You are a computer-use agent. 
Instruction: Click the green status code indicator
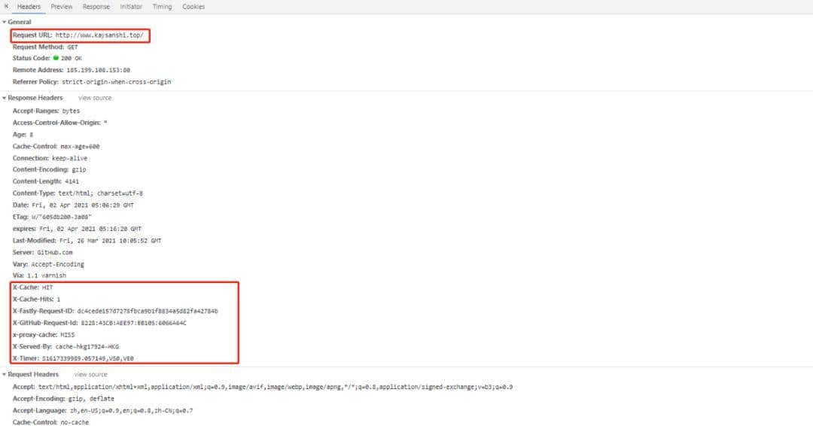(x=56, y=58)
